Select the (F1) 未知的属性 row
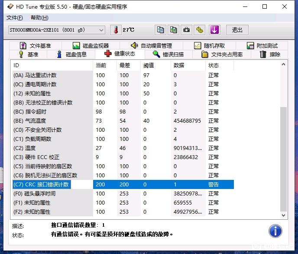Screen dimensions: 298x254 pos(123,203)
